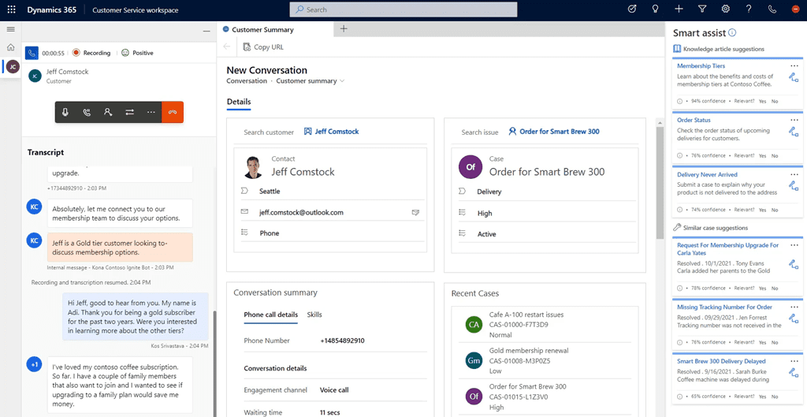Open more options on Membership Tiers card

click(794, 65)
